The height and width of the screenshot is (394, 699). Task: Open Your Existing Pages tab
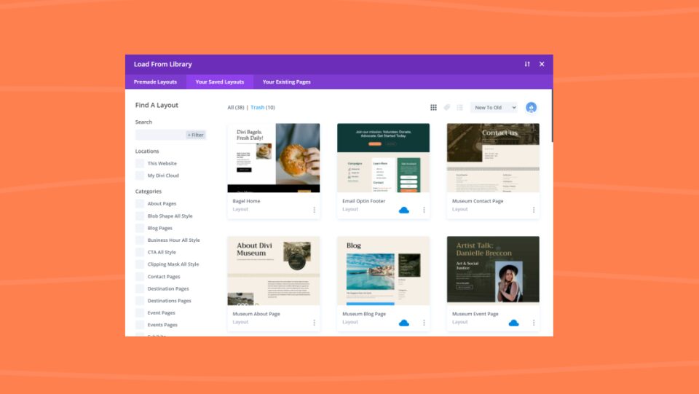pos(287,82)
